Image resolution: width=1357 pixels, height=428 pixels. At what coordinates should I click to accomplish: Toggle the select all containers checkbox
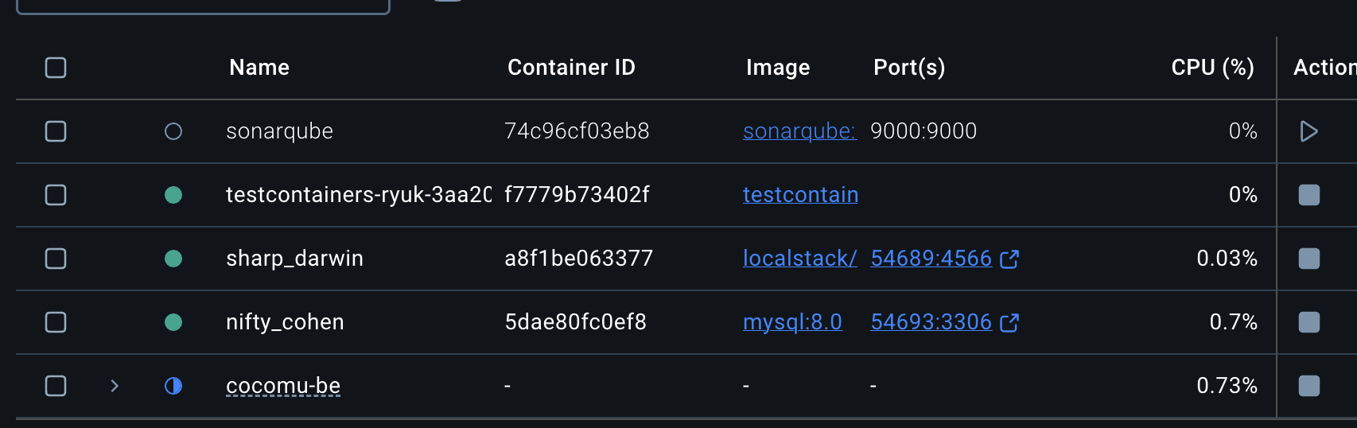pyautogui.click(x=56, y=68)
